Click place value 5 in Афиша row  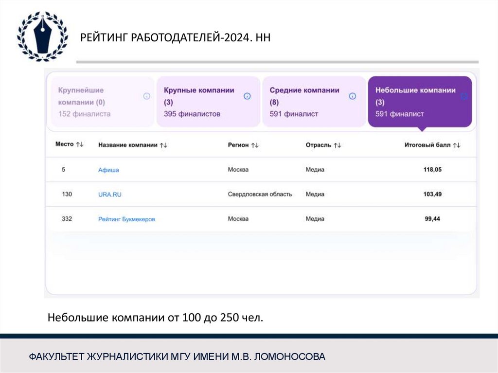[64, 170]
